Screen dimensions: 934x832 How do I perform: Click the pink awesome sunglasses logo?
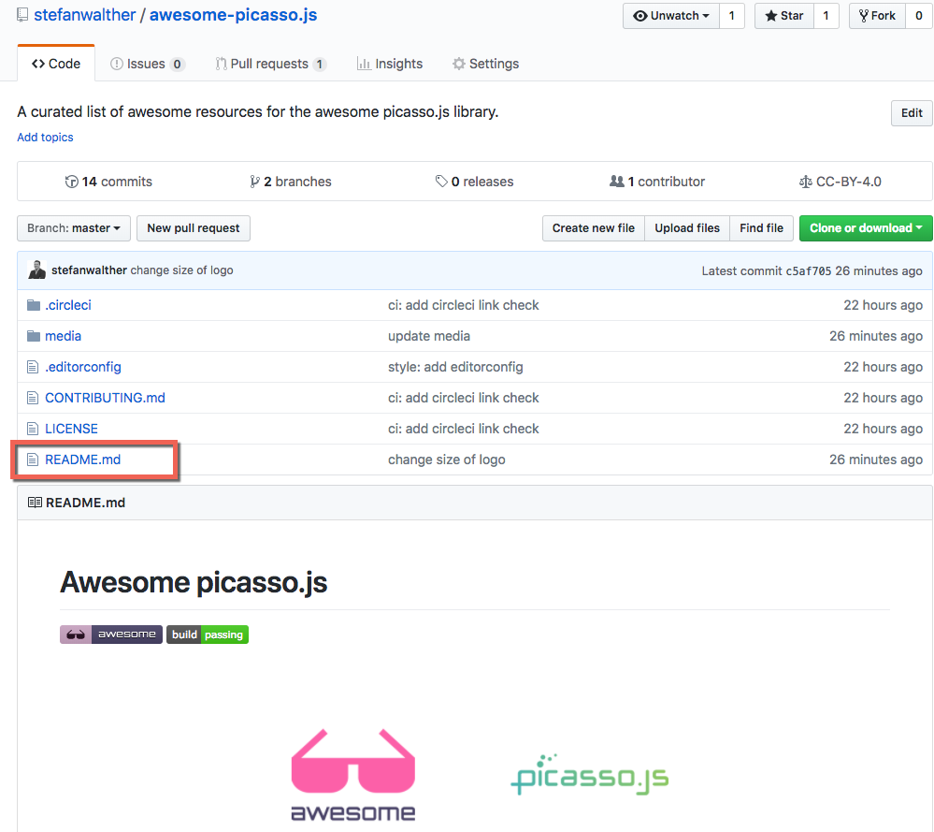coord(353,775)
